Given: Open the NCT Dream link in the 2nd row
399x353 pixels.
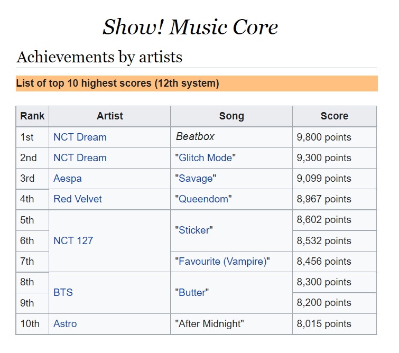Looking at the screenshot, I should click(80, 158).
